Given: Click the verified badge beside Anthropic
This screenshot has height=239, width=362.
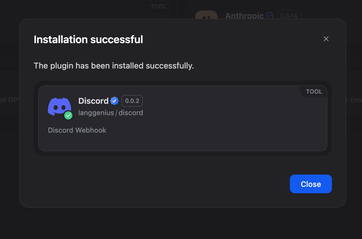Looking at the screenshot, I should 269,16.
